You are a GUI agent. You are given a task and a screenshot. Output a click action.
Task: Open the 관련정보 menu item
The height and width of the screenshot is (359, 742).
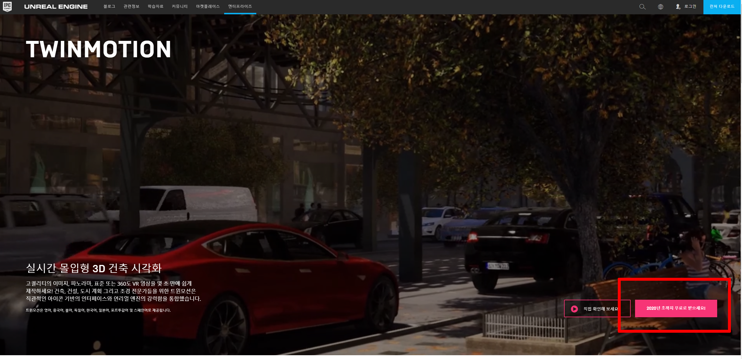(132, 6)
